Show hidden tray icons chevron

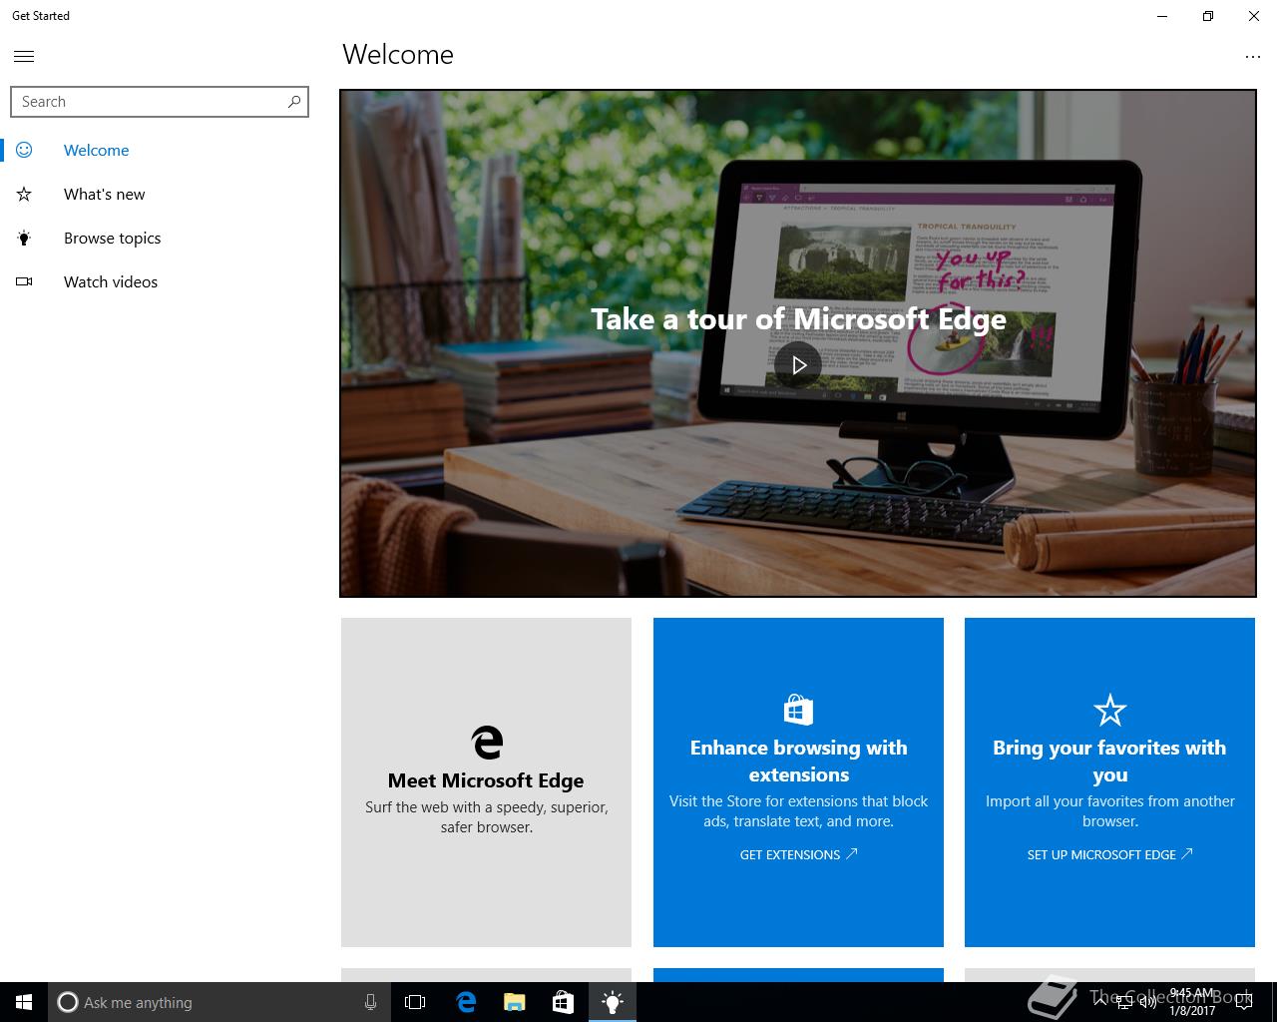point(1100,1003)
